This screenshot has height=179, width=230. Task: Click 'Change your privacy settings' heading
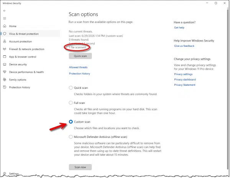pos(192,59)
